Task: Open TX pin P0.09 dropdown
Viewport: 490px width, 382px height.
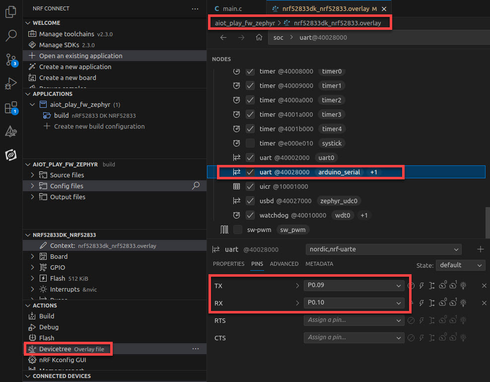Action: tap(354, 286)
